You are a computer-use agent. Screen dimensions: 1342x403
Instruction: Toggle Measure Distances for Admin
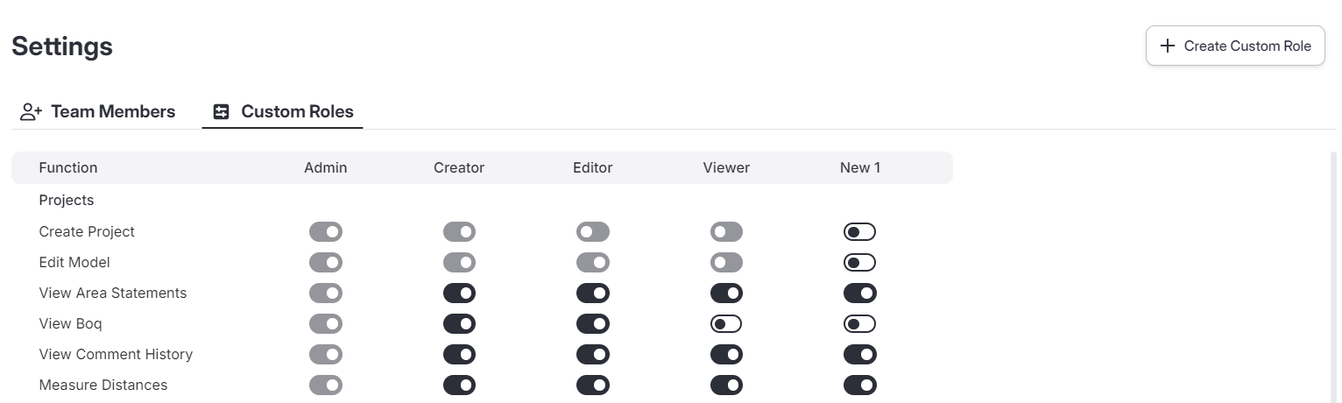326,385
